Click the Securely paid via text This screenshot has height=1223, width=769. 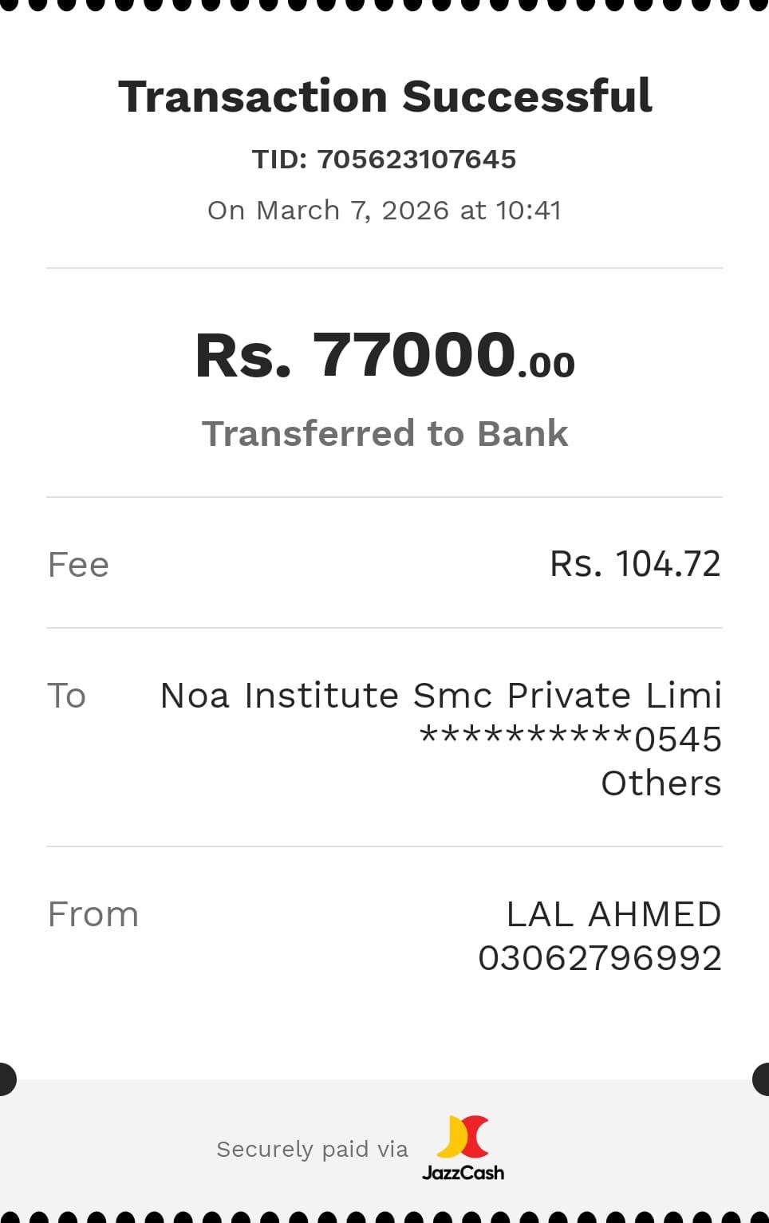(312, 1150)
